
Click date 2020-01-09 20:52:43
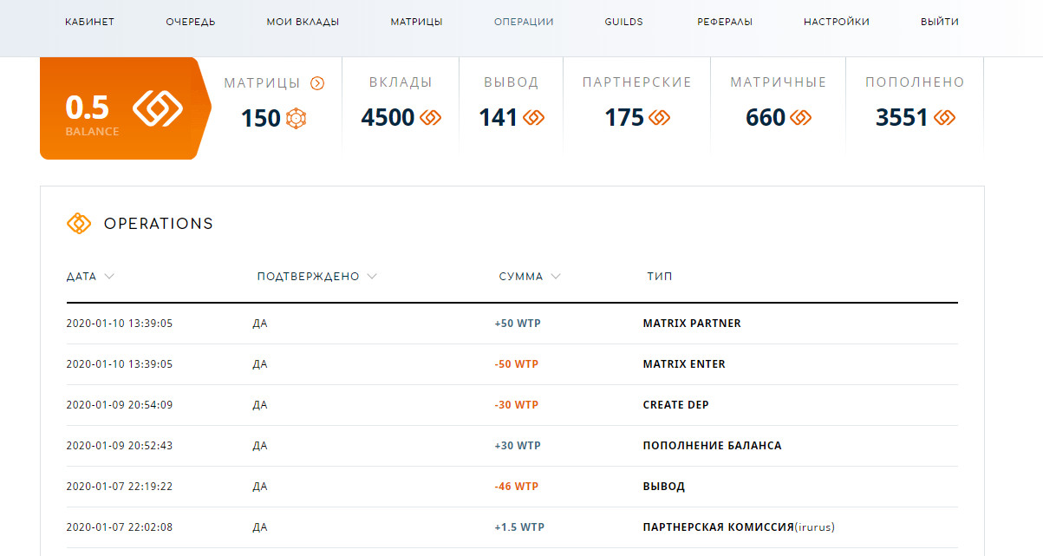click(120, 446)
